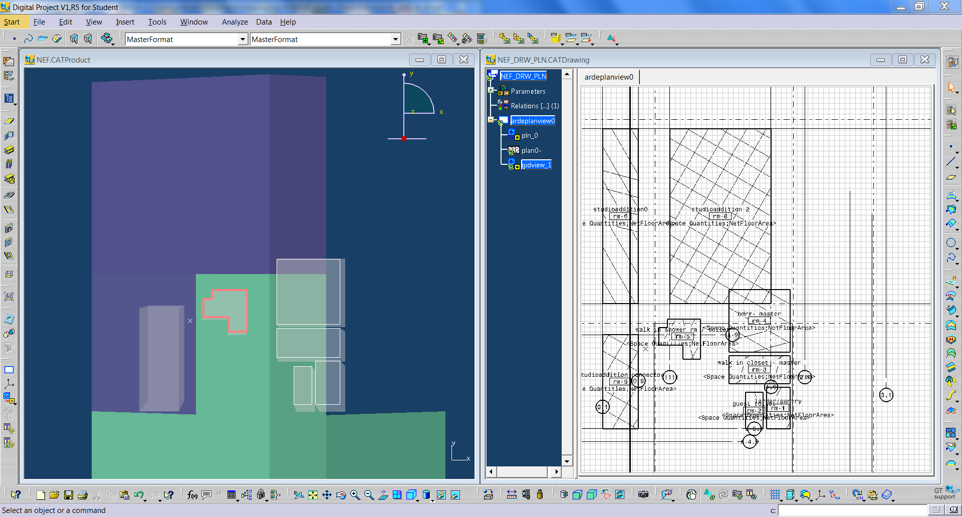Click the tree vertical scrollbar up arrow
Screen dimensions: 962x517
(x=567, y=74)
